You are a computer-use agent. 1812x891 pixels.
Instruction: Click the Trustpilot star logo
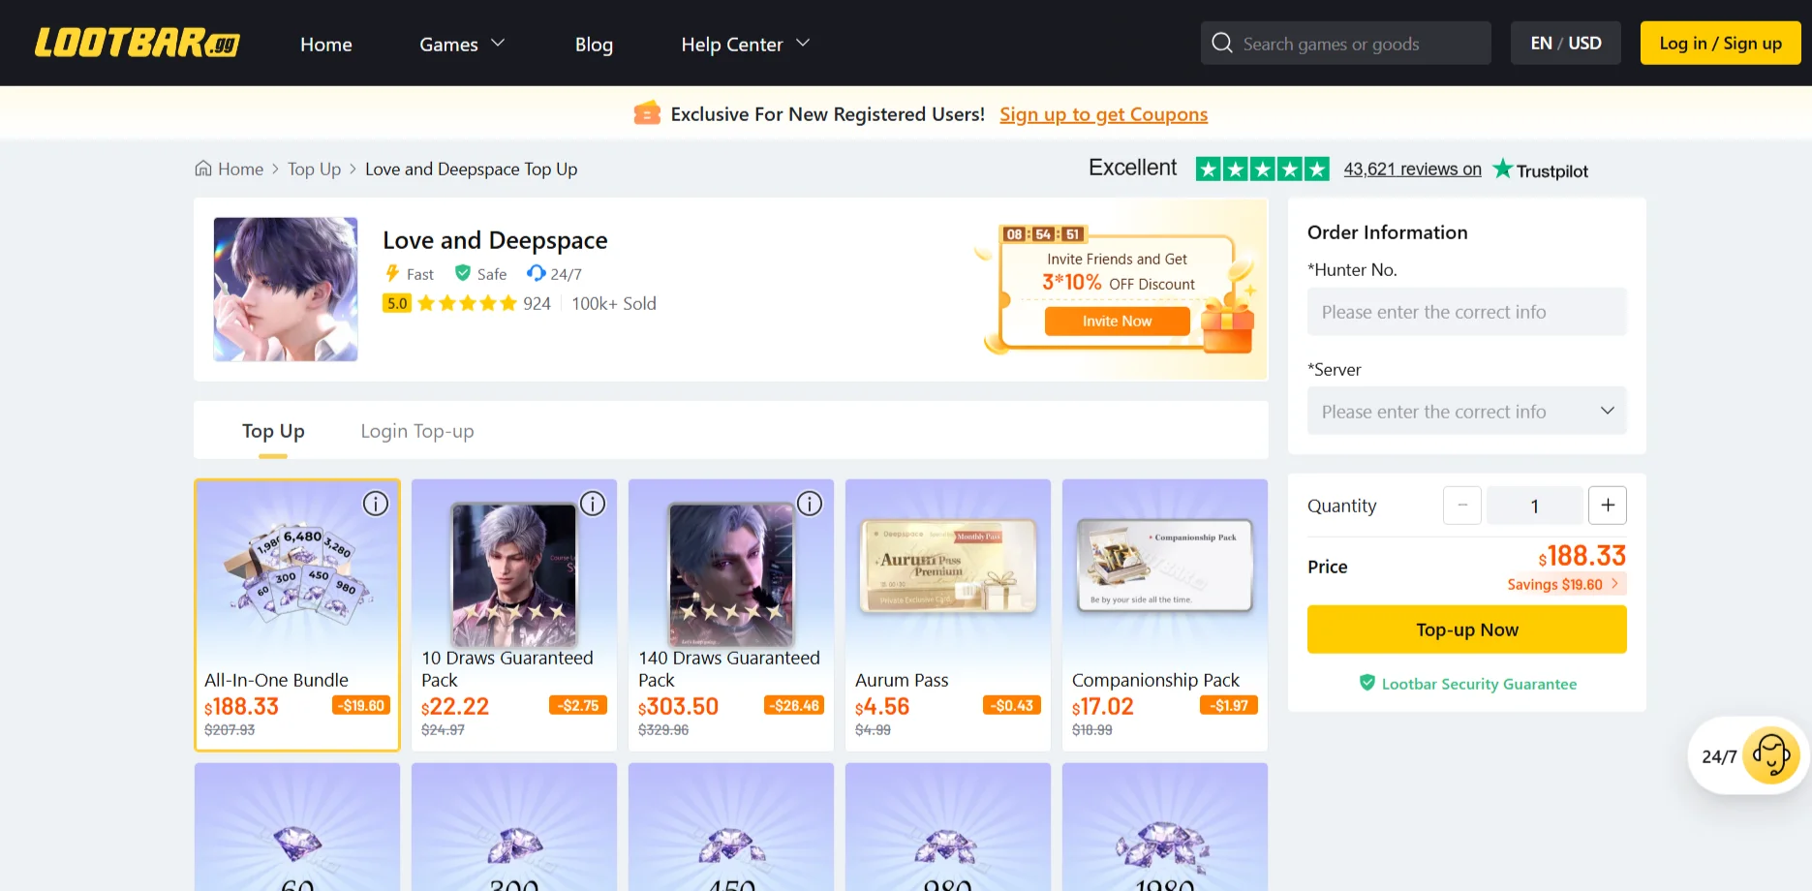[x=1502, y=169]
